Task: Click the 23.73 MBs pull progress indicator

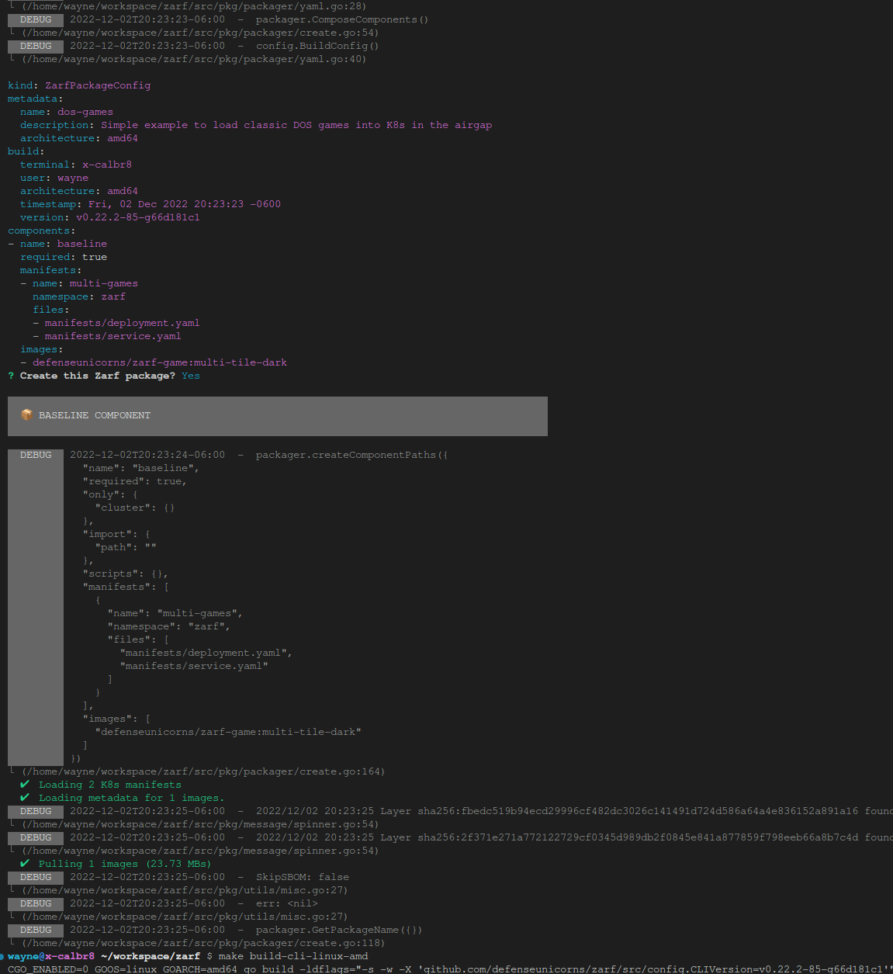Action: tap(177, 863)
